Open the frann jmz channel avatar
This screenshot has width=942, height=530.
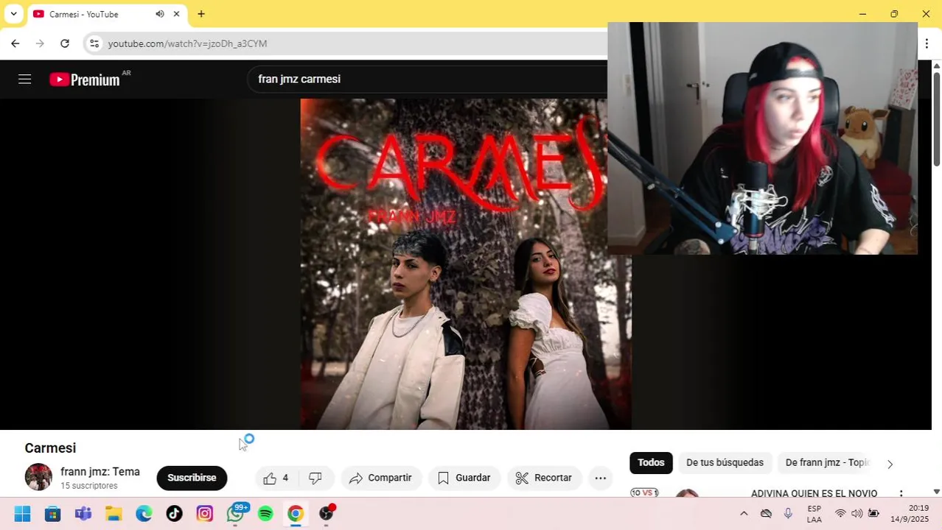click(38, 477)
